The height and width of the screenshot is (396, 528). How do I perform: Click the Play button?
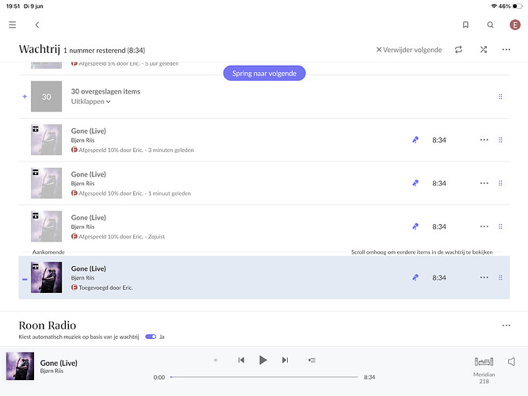click(263, 360)
